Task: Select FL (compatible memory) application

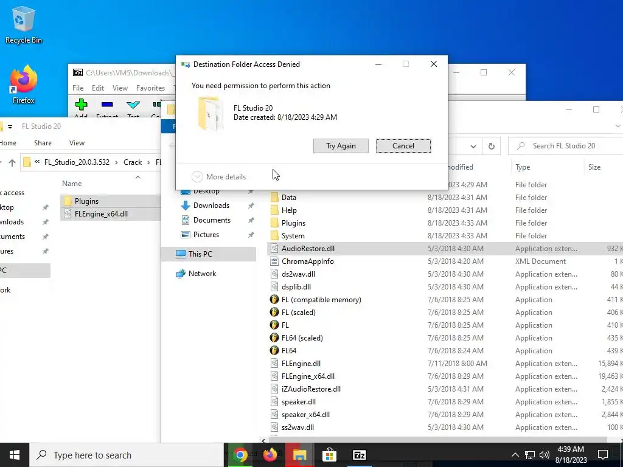Action: (x=321, y=299)
